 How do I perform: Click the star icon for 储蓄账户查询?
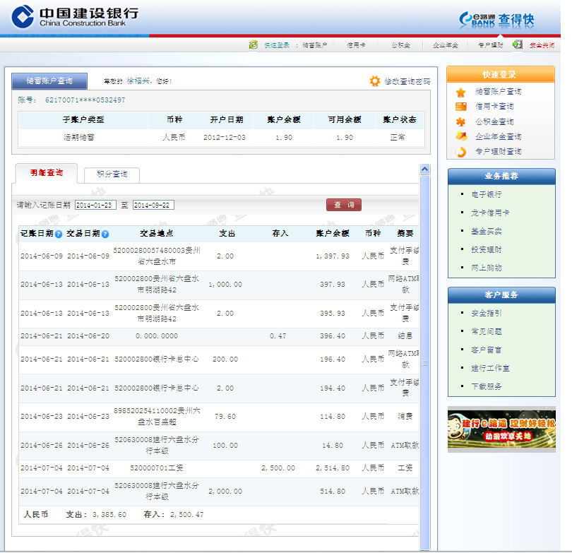pos(460,92)
